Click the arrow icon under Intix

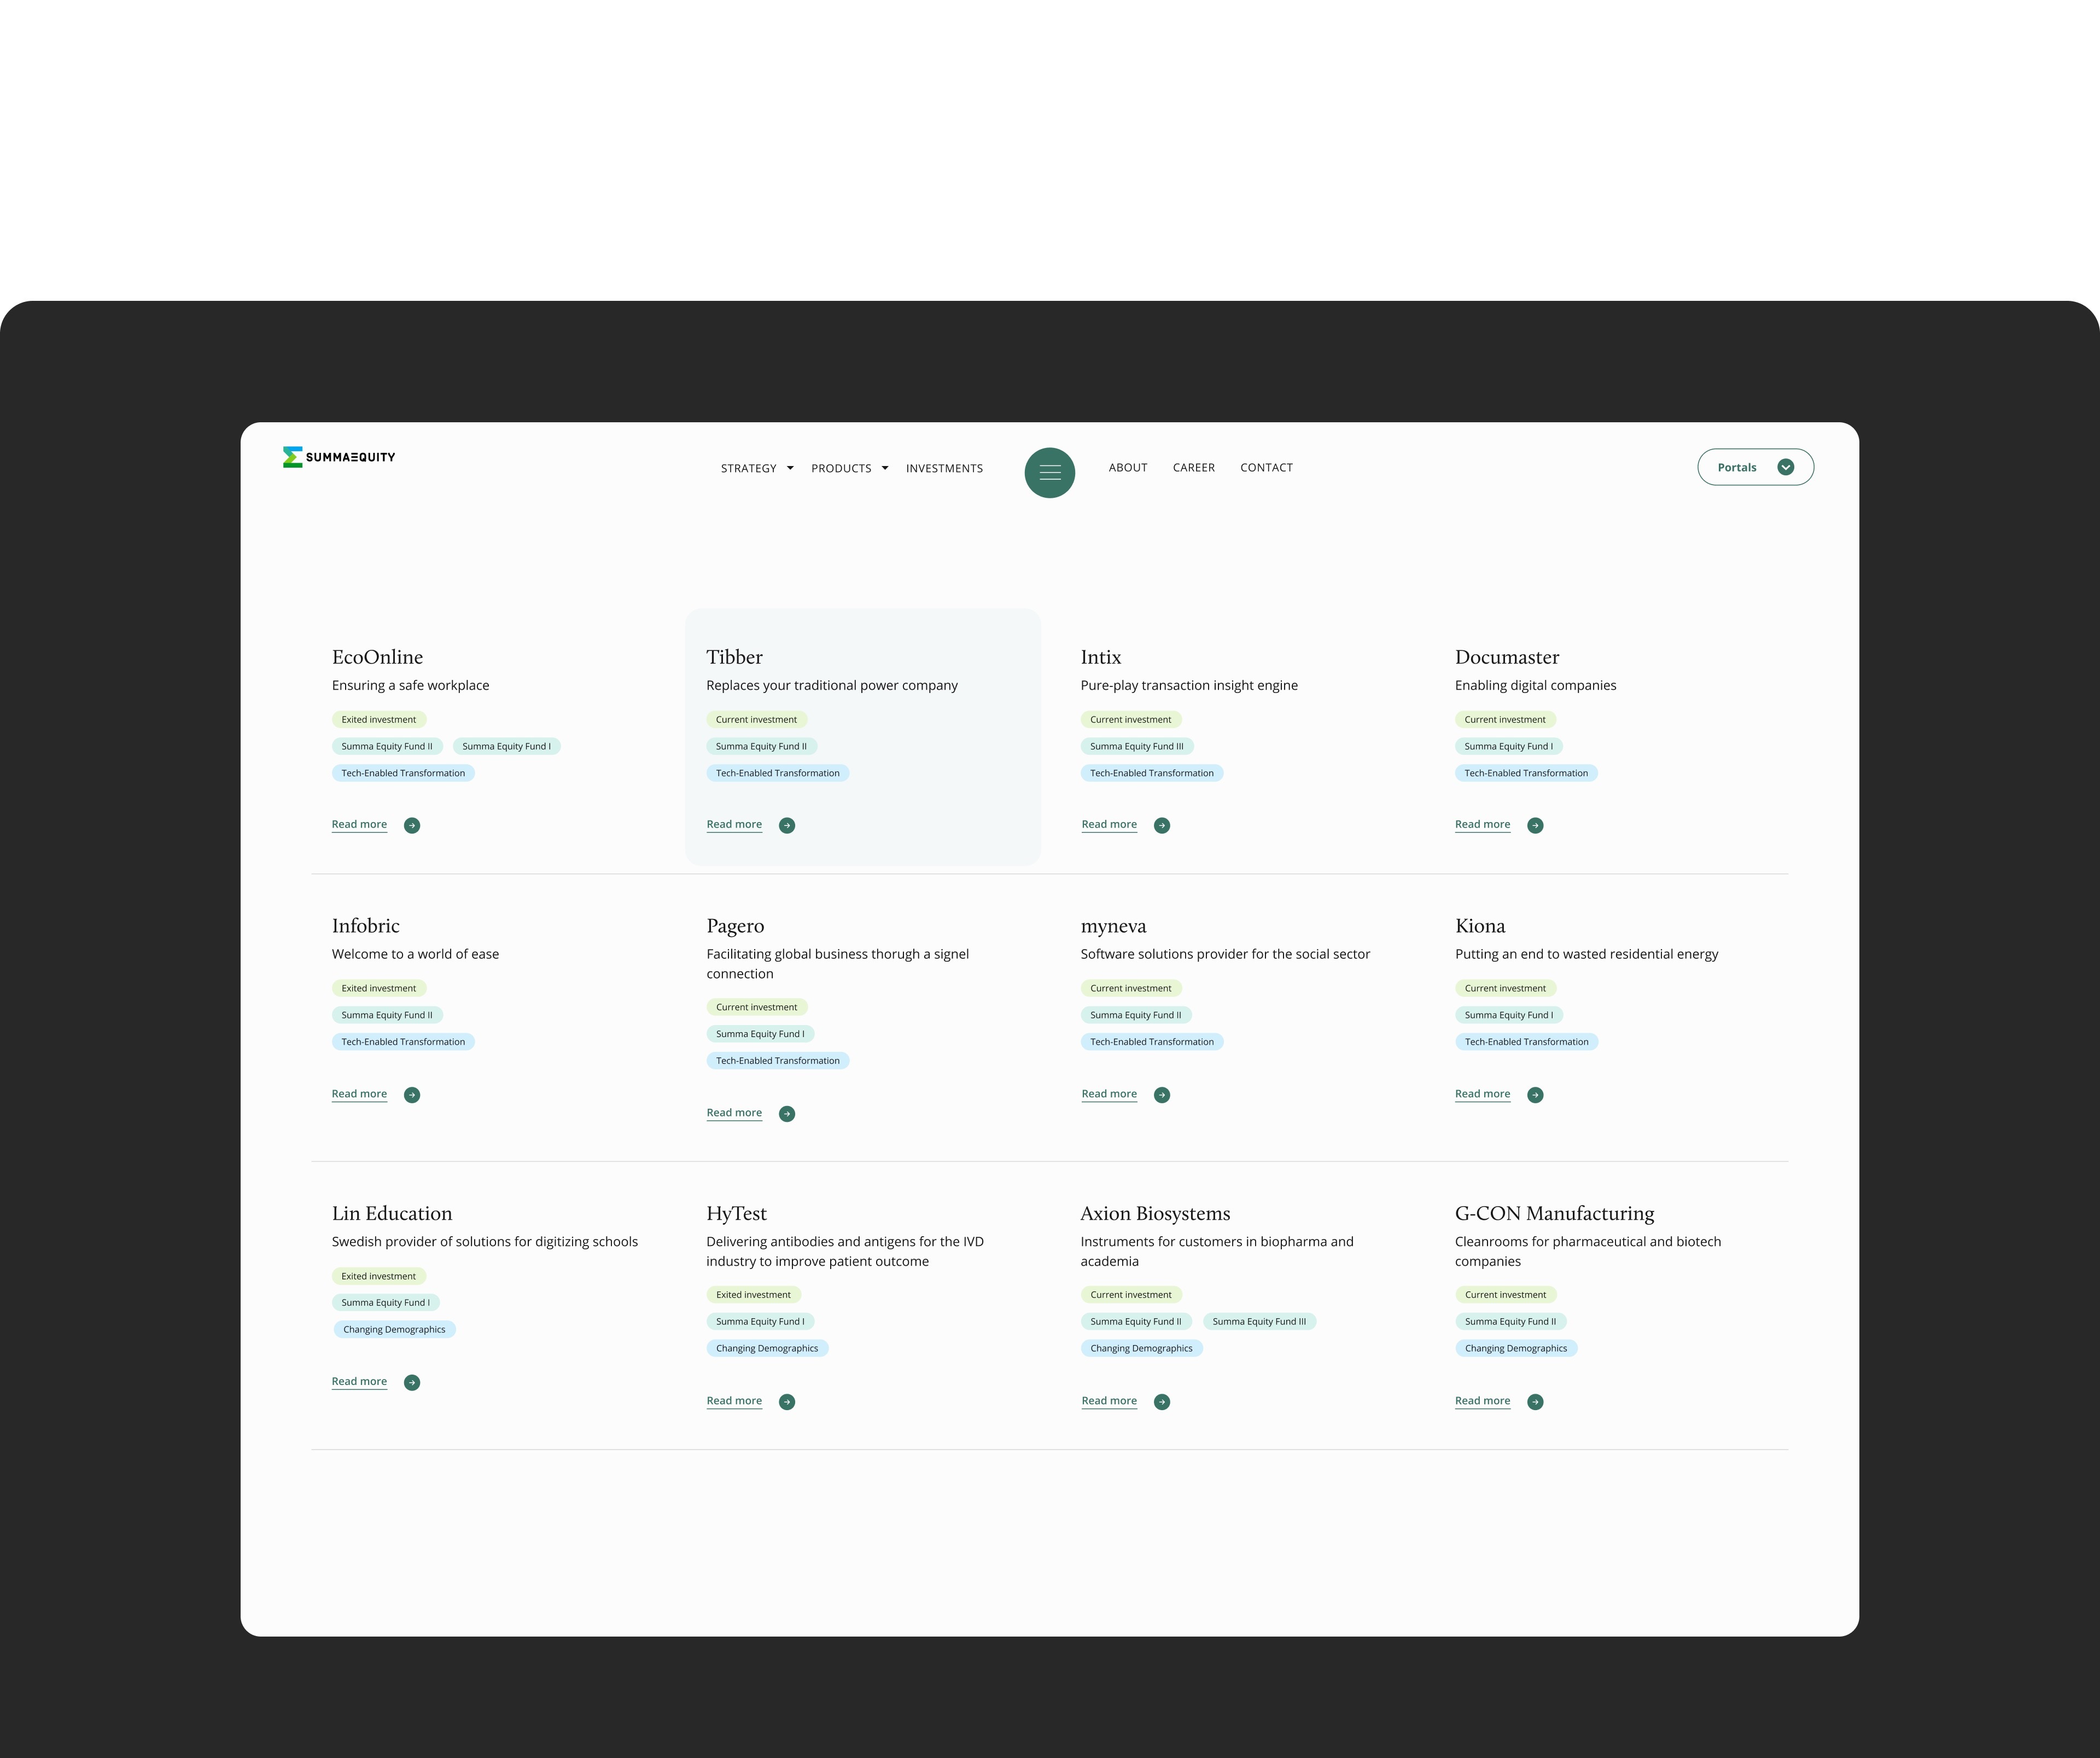point(1162,825)
